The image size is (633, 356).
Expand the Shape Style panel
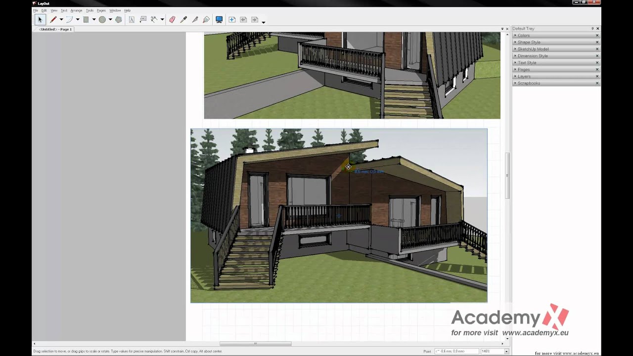click(515, 42)
